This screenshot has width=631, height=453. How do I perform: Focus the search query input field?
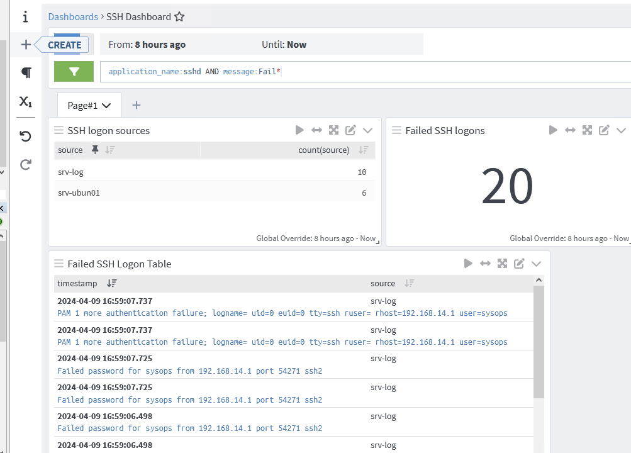pyautogui.click(x=366, y=72)
